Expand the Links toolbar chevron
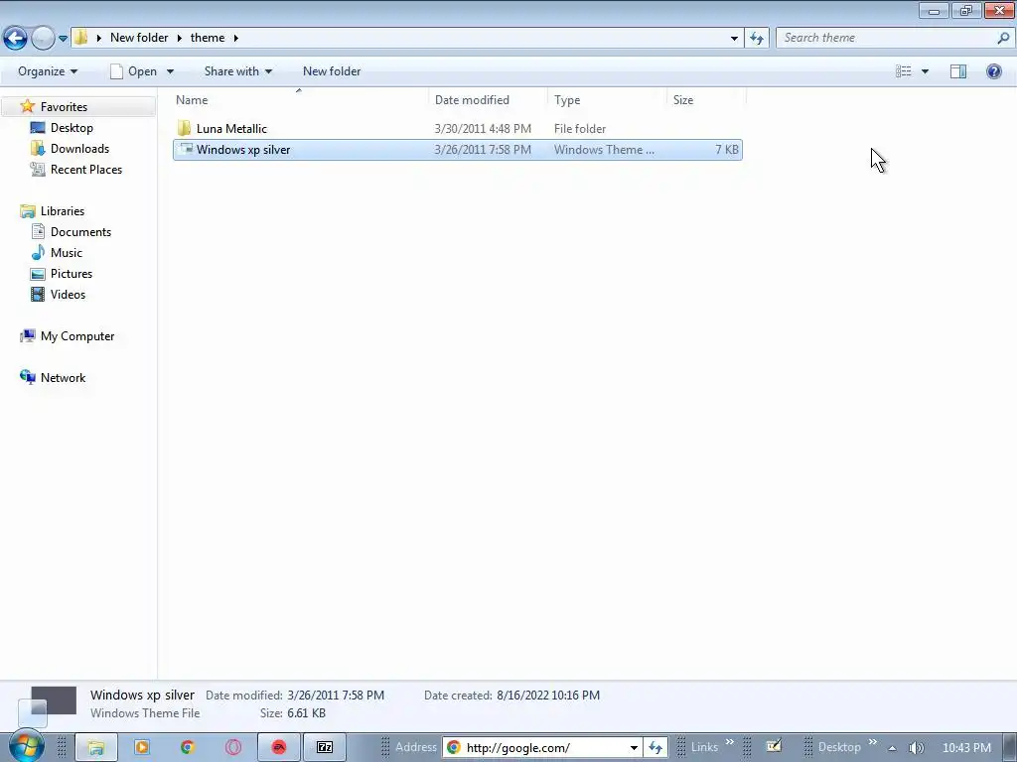This screenshot has height=762, width=1017. [x=730, y=742]
